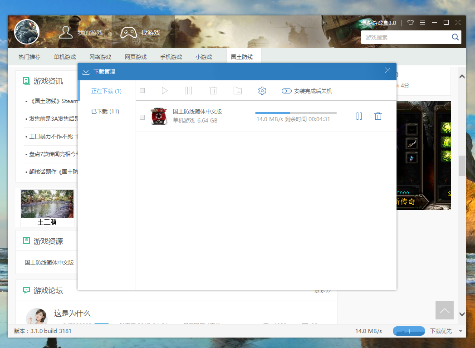Click the 14.0 MB/s status bar speed
The height and width of the screenshot is (348, 475).
[369, 331]
